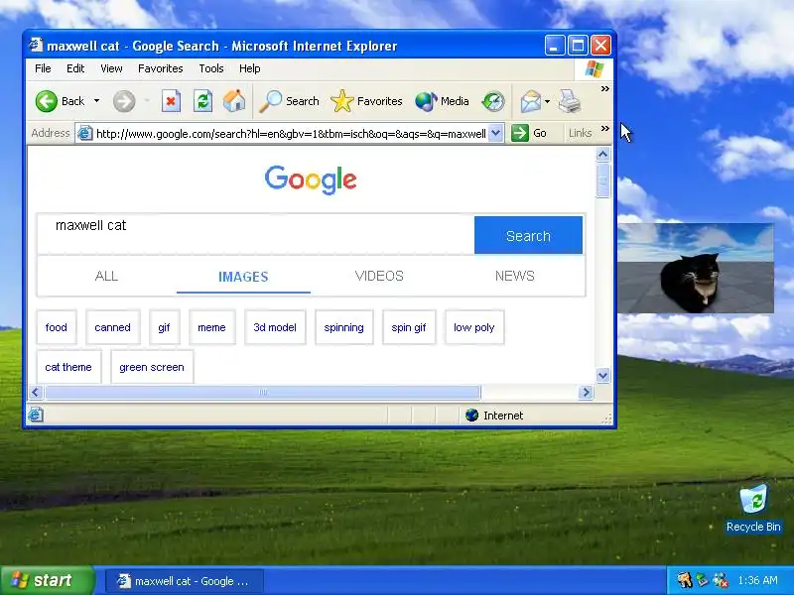The height and width of the screenshot is (595, 794).
Task: Click the meme suggestion chip
Action: tap(211, 327)
